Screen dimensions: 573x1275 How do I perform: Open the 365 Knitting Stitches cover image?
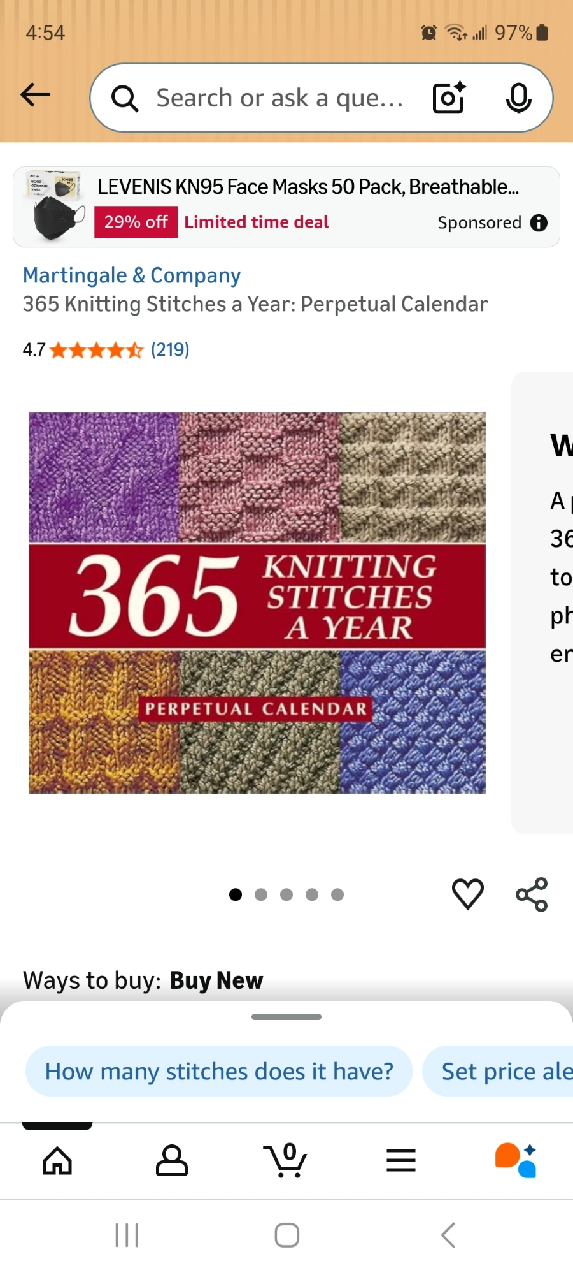pyautogui.click(x=257, y=602)
